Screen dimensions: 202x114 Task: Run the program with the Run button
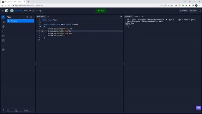101,11
